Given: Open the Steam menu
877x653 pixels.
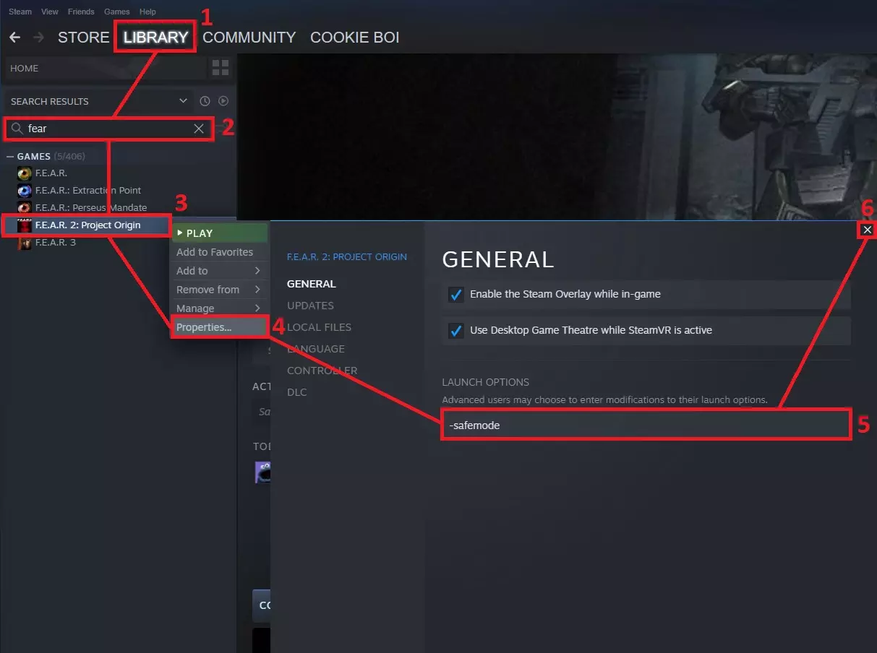Looking at the screenshot, I should 20,12.
